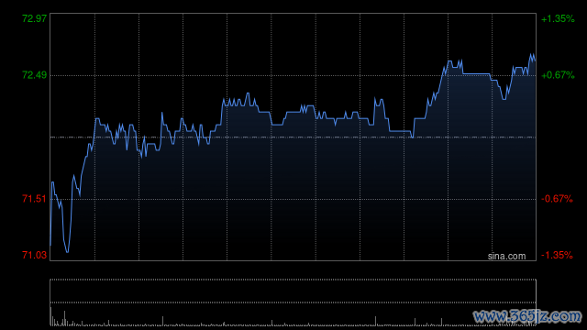Click the -1.35% percentage label
The image size is (587, 330).
coord(557,255)
